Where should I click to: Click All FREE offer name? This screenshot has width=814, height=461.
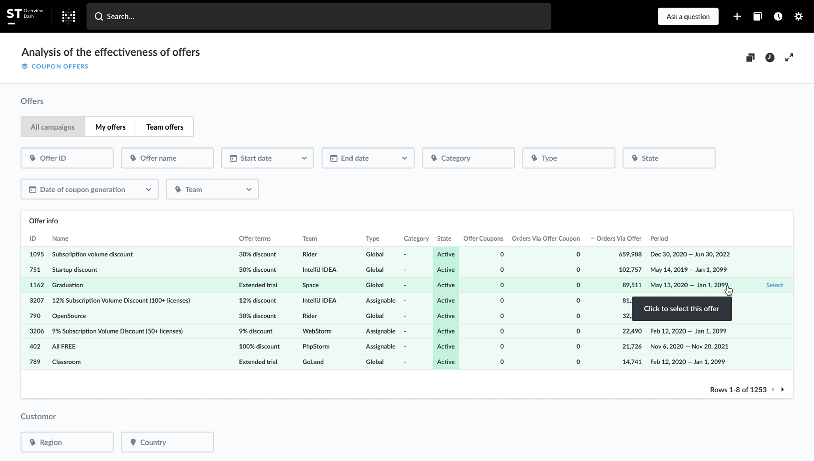(x=64, y=346)
